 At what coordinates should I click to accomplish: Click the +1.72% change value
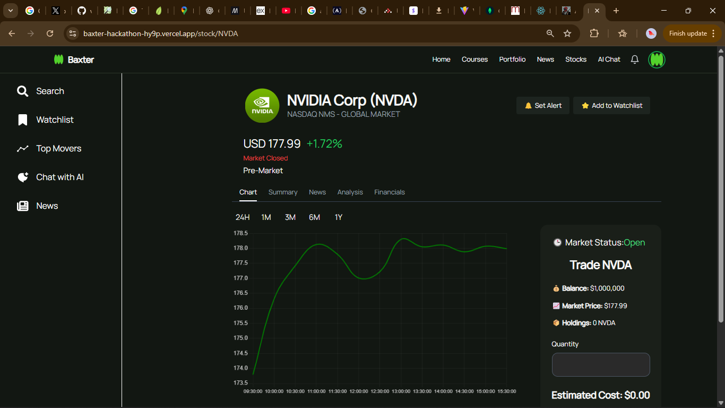tap(324, 144)
